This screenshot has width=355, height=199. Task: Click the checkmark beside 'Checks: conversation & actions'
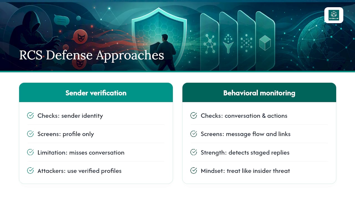point(194,116)
